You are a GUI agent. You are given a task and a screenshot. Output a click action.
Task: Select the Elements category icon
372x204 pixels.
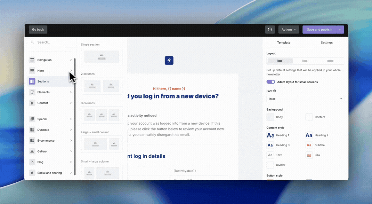(x=32, y=92)
